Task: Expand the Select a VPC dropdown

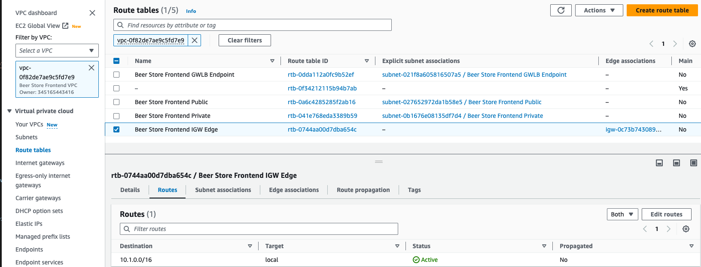Action: [57, 51]
